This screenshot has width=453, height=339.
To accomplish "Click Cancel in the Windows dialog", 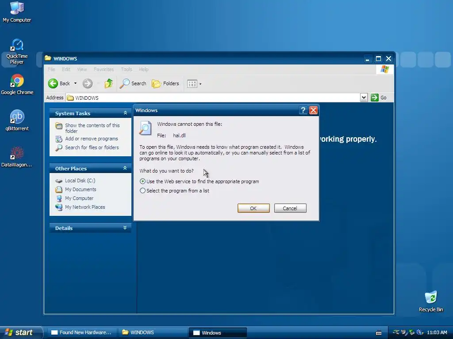I will 290,208.
